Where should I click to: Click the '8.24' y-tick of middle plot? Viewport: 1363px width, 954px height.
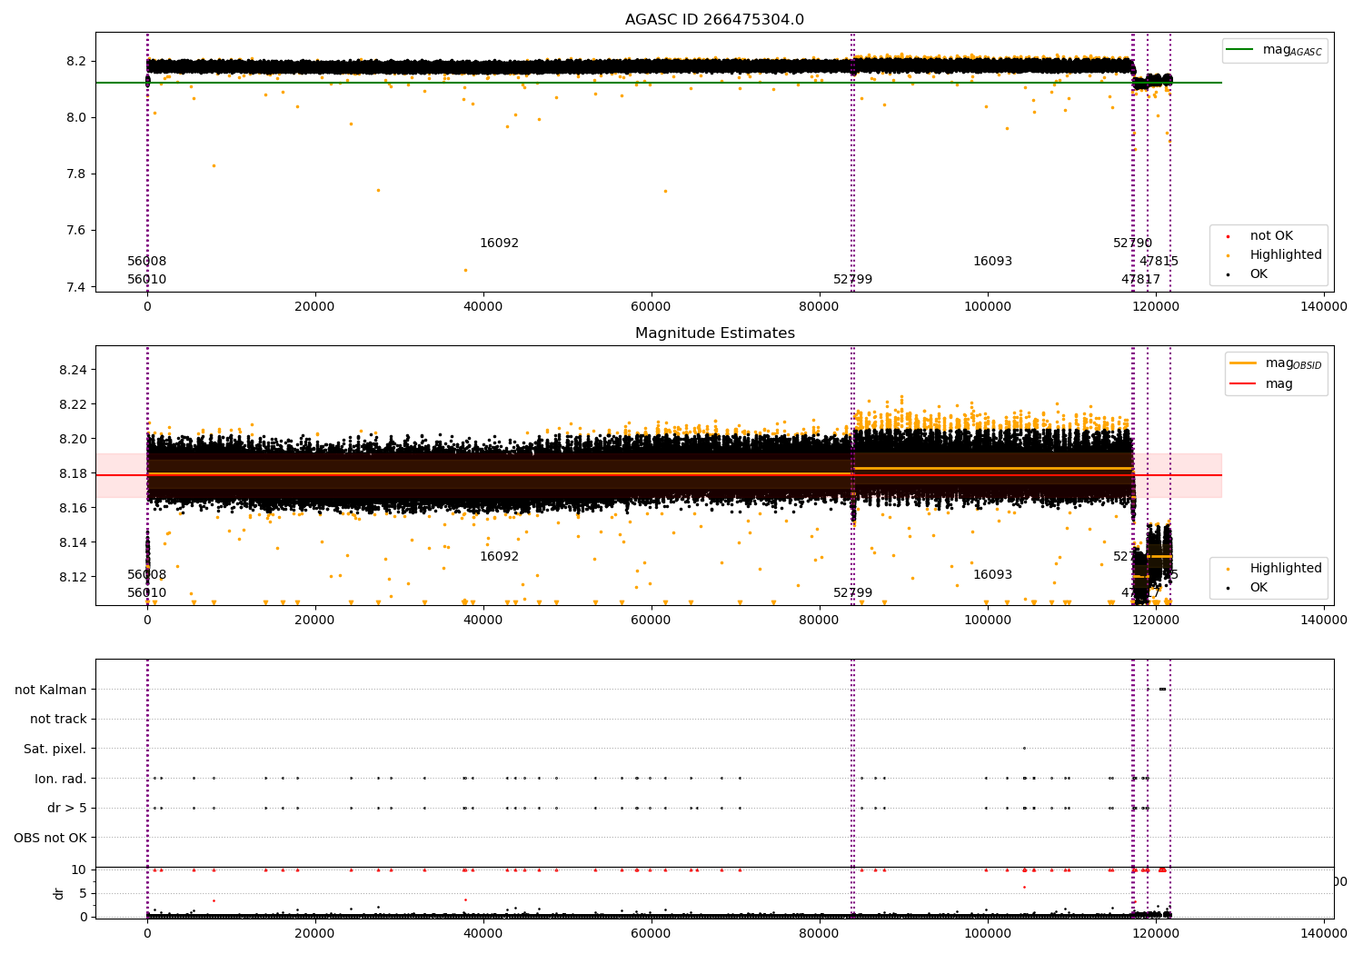[x=73, y=371]
